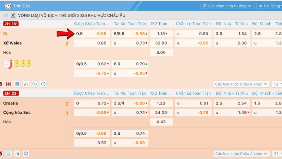
Task: Click the Cộng hòa Séc team name
Action: pos(17,113)
